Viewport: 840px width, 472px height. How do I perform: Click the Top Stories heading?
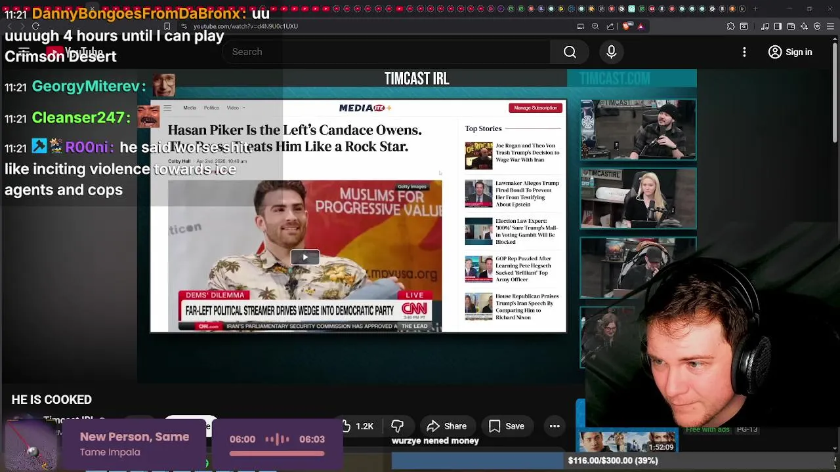[483, 128]
